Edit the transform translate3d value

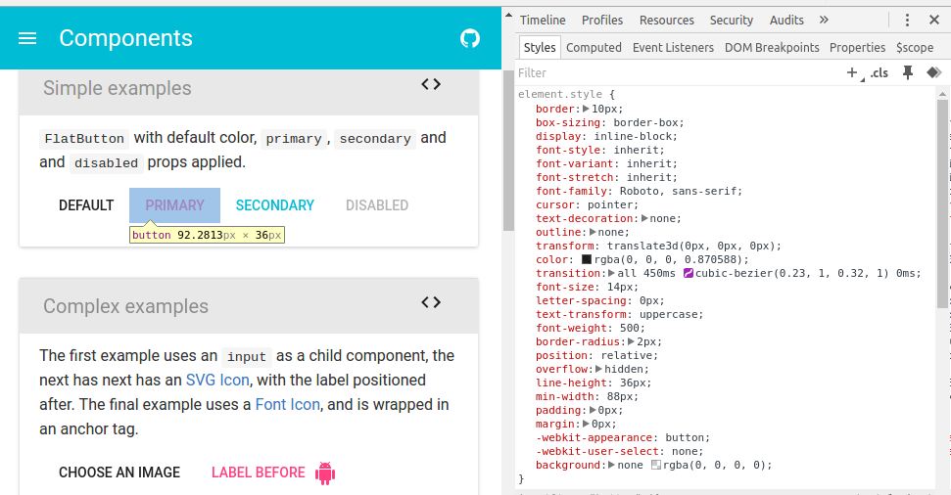[x=691, y=246]
